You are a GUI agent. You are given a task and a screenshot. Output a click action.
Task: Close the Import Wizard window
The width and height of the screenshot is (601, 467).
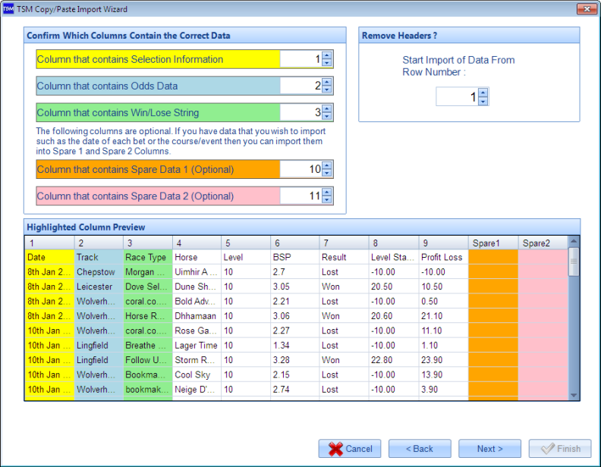586,9
